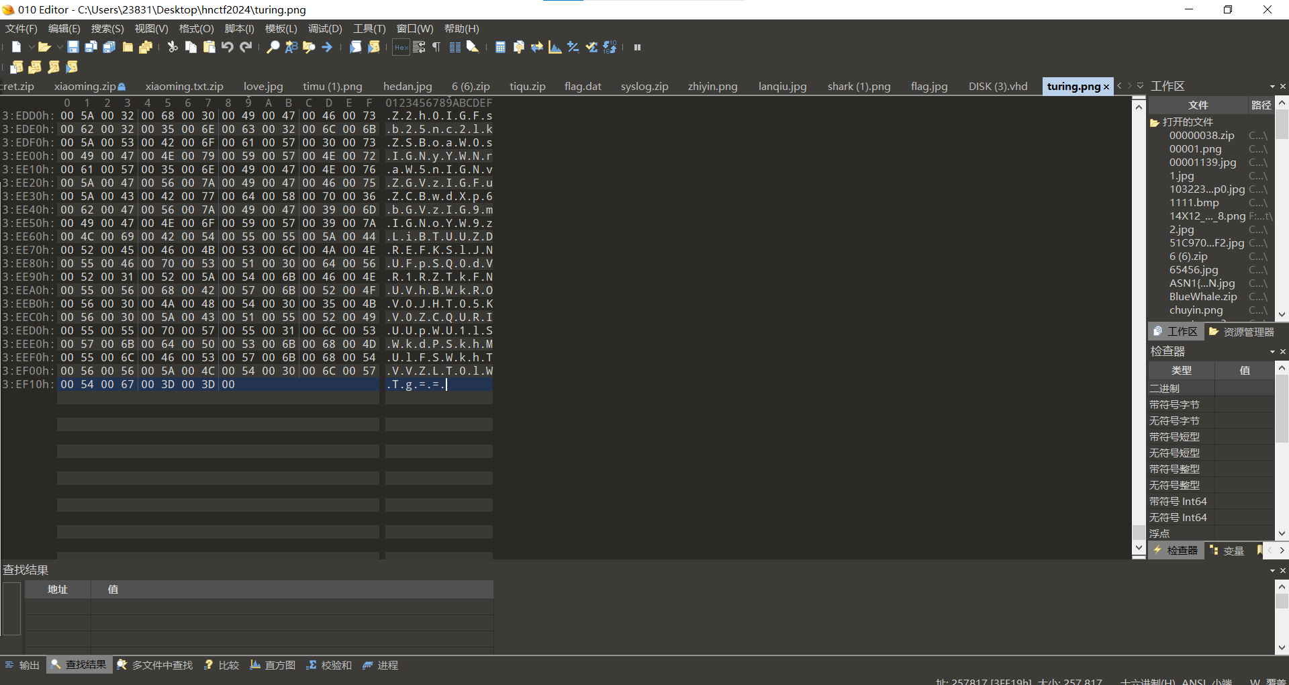Click the Close File folder icon

point(128,47)
